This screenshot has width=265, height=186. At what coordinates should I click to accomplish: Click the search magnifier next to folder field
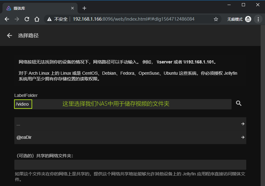coord(239,103)
